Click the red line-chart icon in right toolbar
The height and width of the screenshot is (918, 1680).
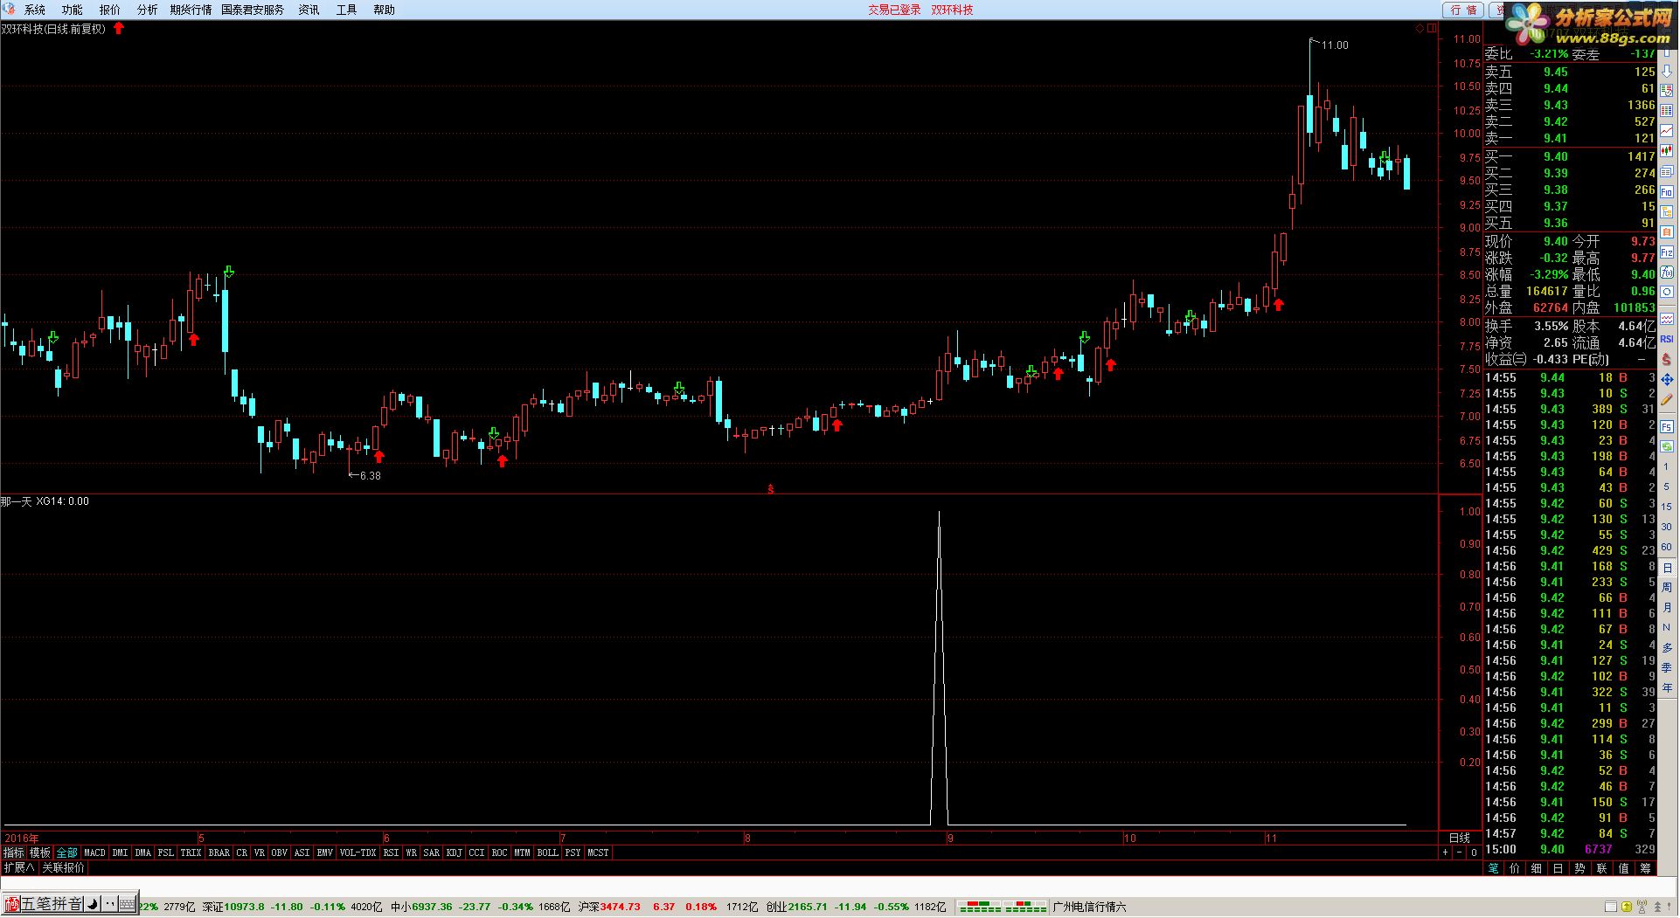pyautogui.click(x=1667, y=130)
